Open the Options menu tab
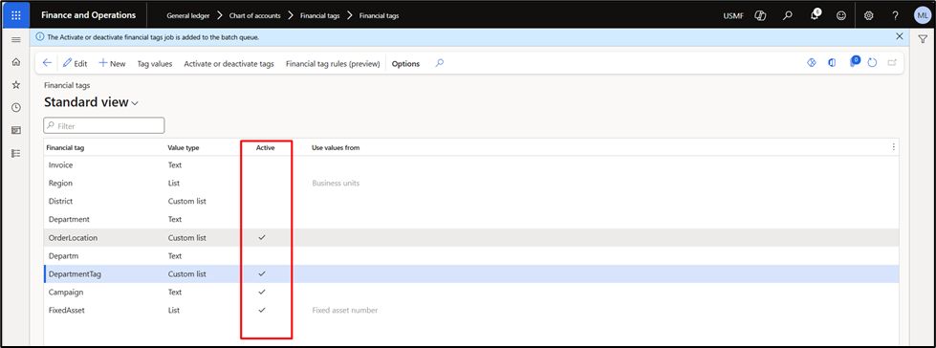This screenshot has width=936, height=348. (x=405, y=64)
